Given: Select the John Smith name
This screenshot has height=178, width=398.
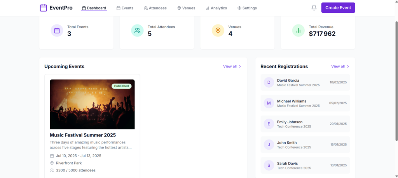Looking at the screenshot, I should pos(287,143).
